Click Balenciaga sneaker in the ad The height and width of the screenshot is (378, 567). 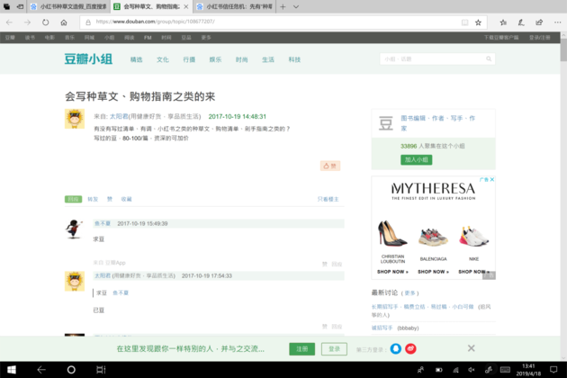pos(433,238)
